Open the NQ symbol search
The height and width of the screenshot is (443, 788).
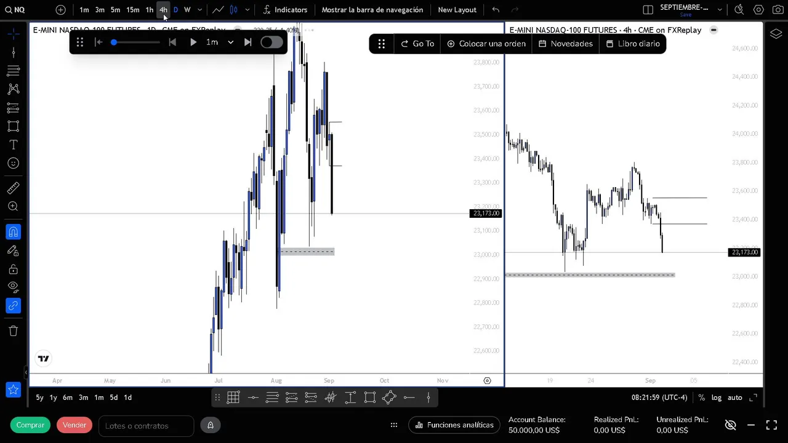pos(15,10)
